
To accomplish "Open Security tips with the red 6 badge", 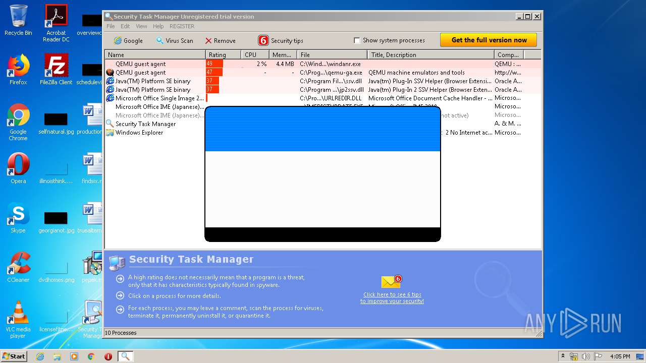I will [281, 40].
